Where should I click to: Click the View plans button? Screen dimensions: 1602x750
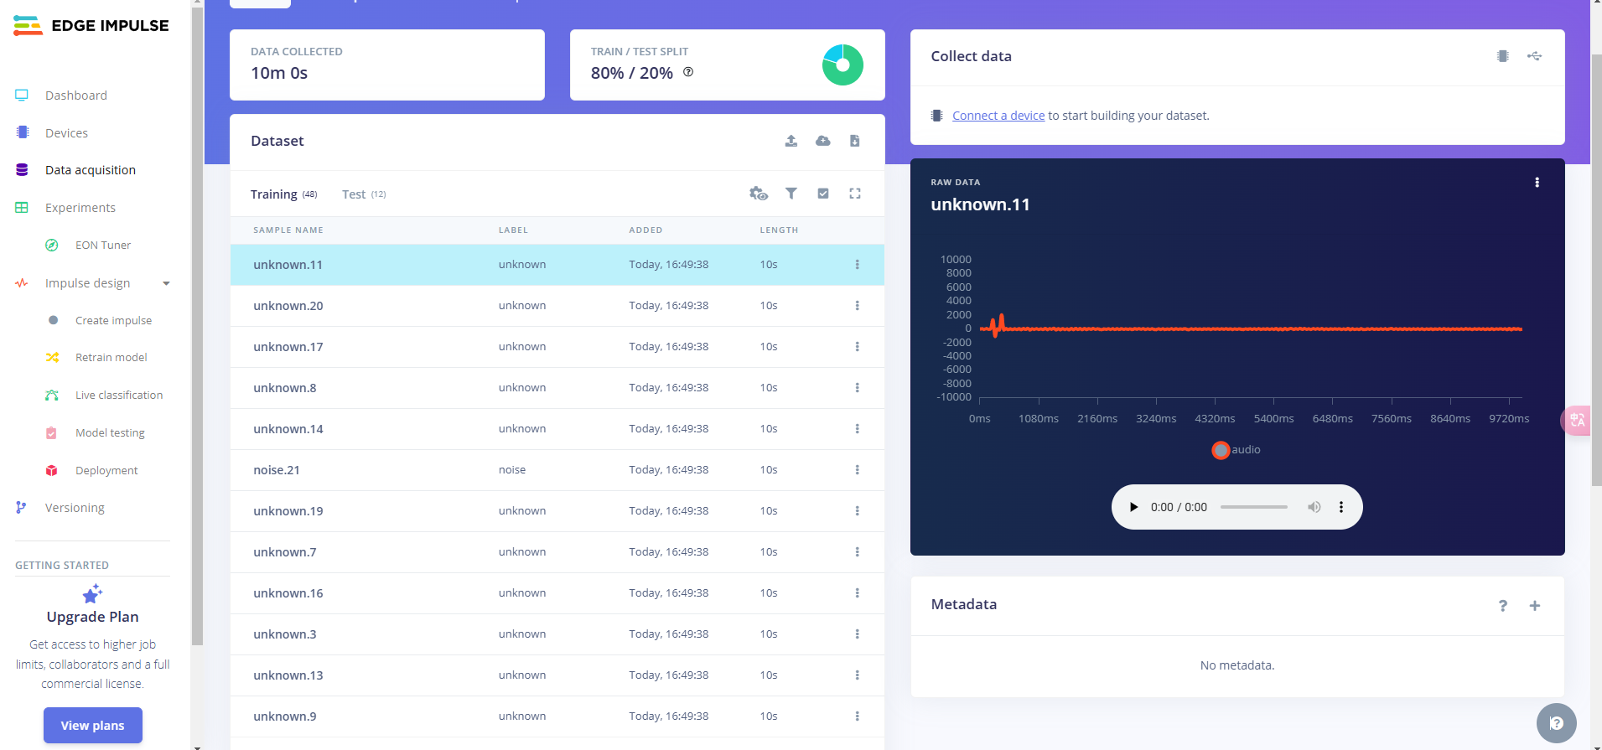click(x=92, y=725)
